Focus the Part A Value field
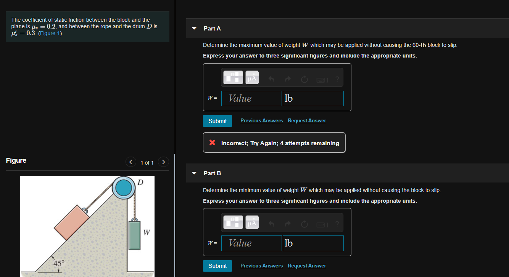 point(252,98)
